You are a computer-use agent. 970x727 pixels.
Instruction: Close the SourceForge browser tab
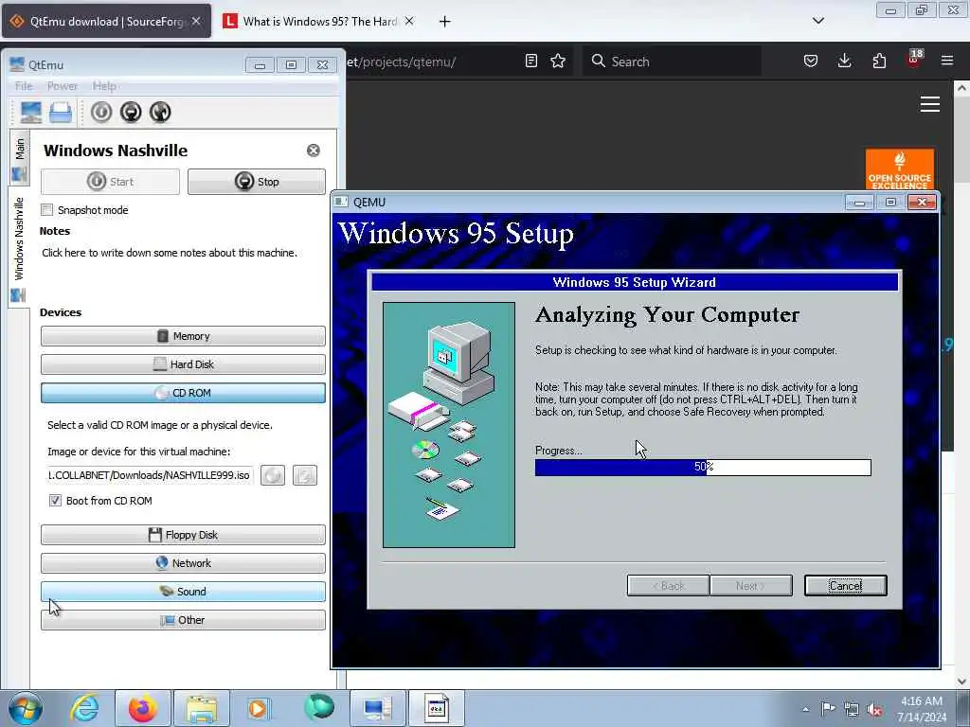coord(196,21)
